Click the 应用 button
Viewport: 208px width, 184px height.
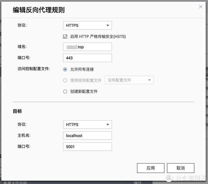click(x=150, y=168)
